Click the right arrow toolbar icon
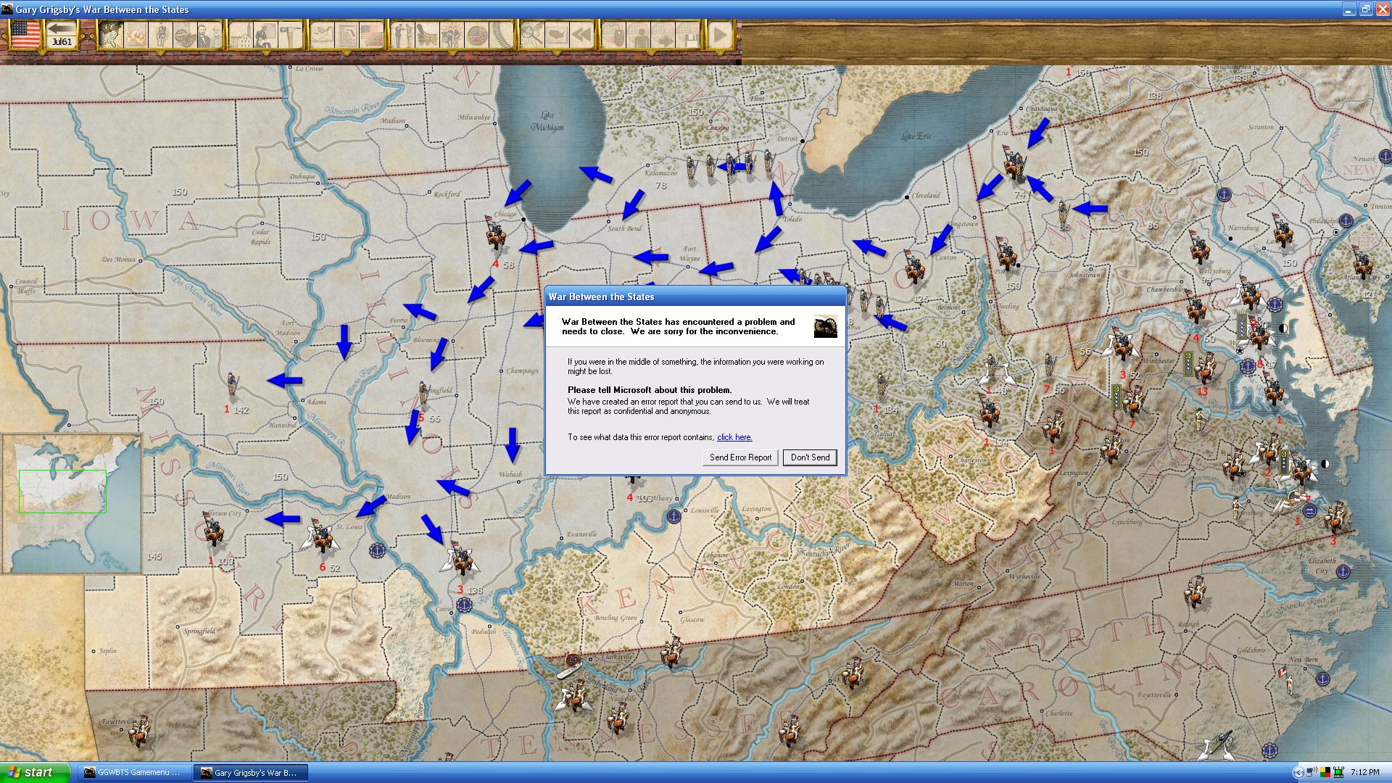 [x=663, y=34]
